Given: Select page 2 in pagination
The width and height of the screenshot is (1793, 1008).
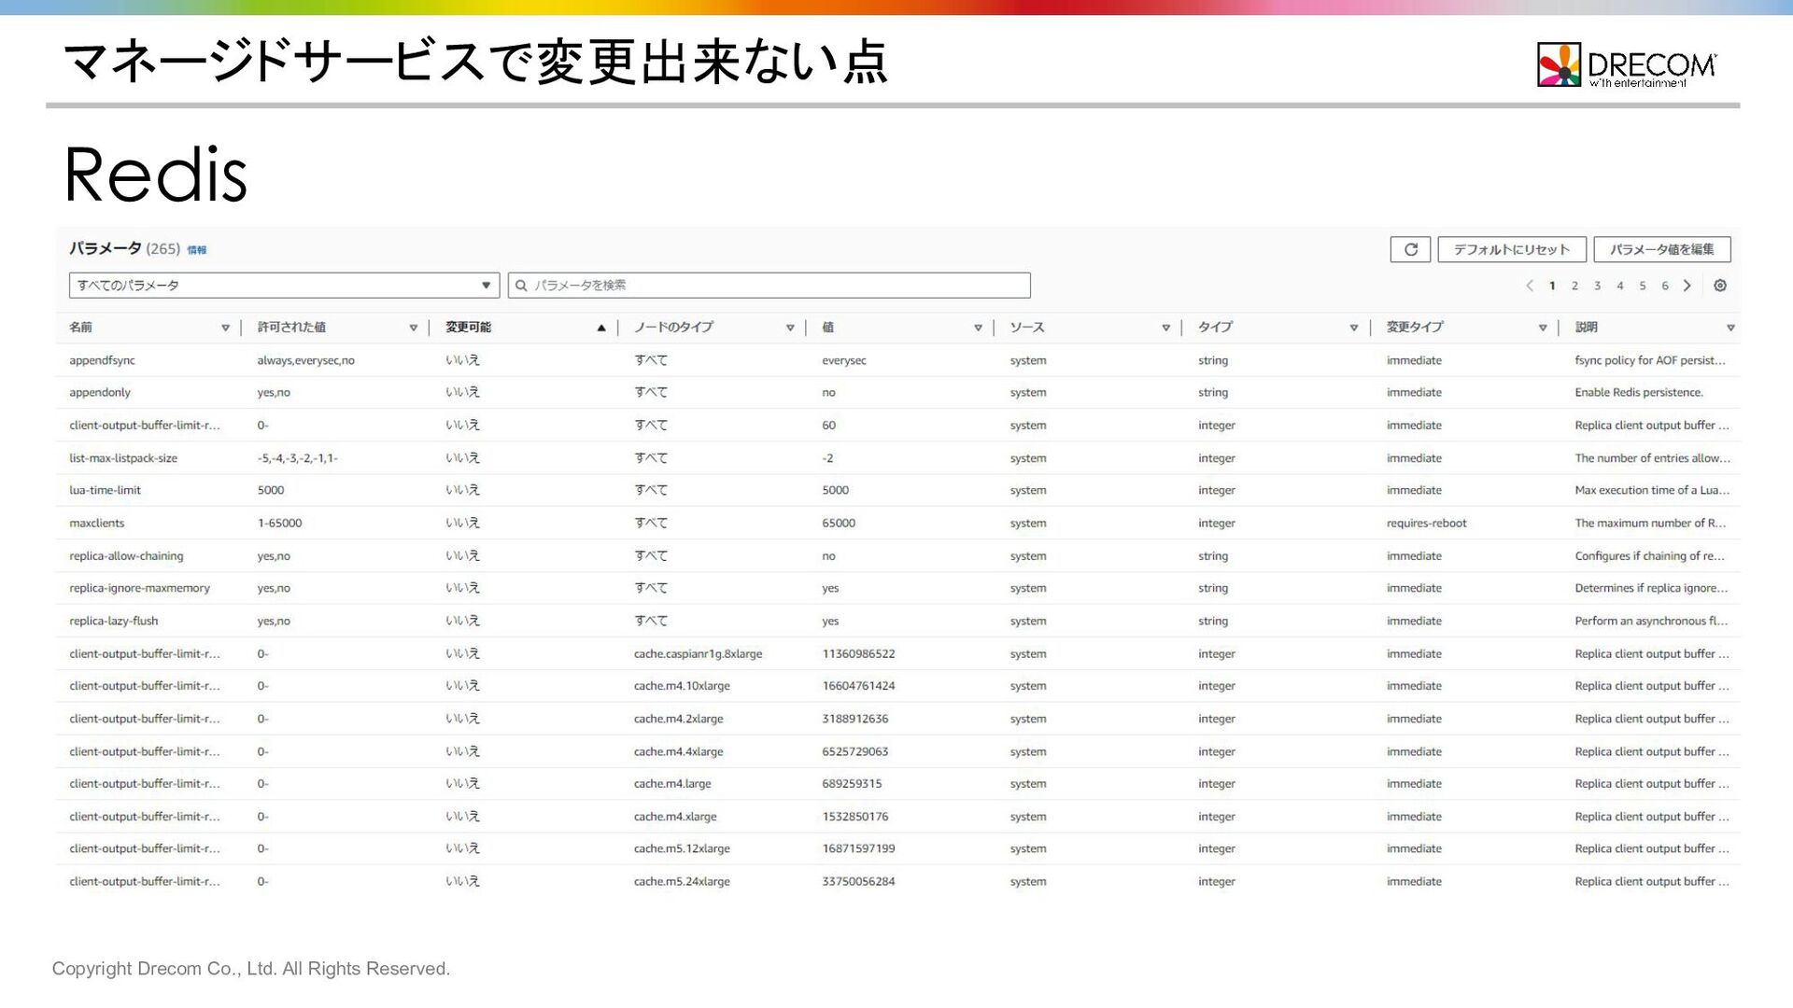Looking at the screenshot, I should point(1574,286).
